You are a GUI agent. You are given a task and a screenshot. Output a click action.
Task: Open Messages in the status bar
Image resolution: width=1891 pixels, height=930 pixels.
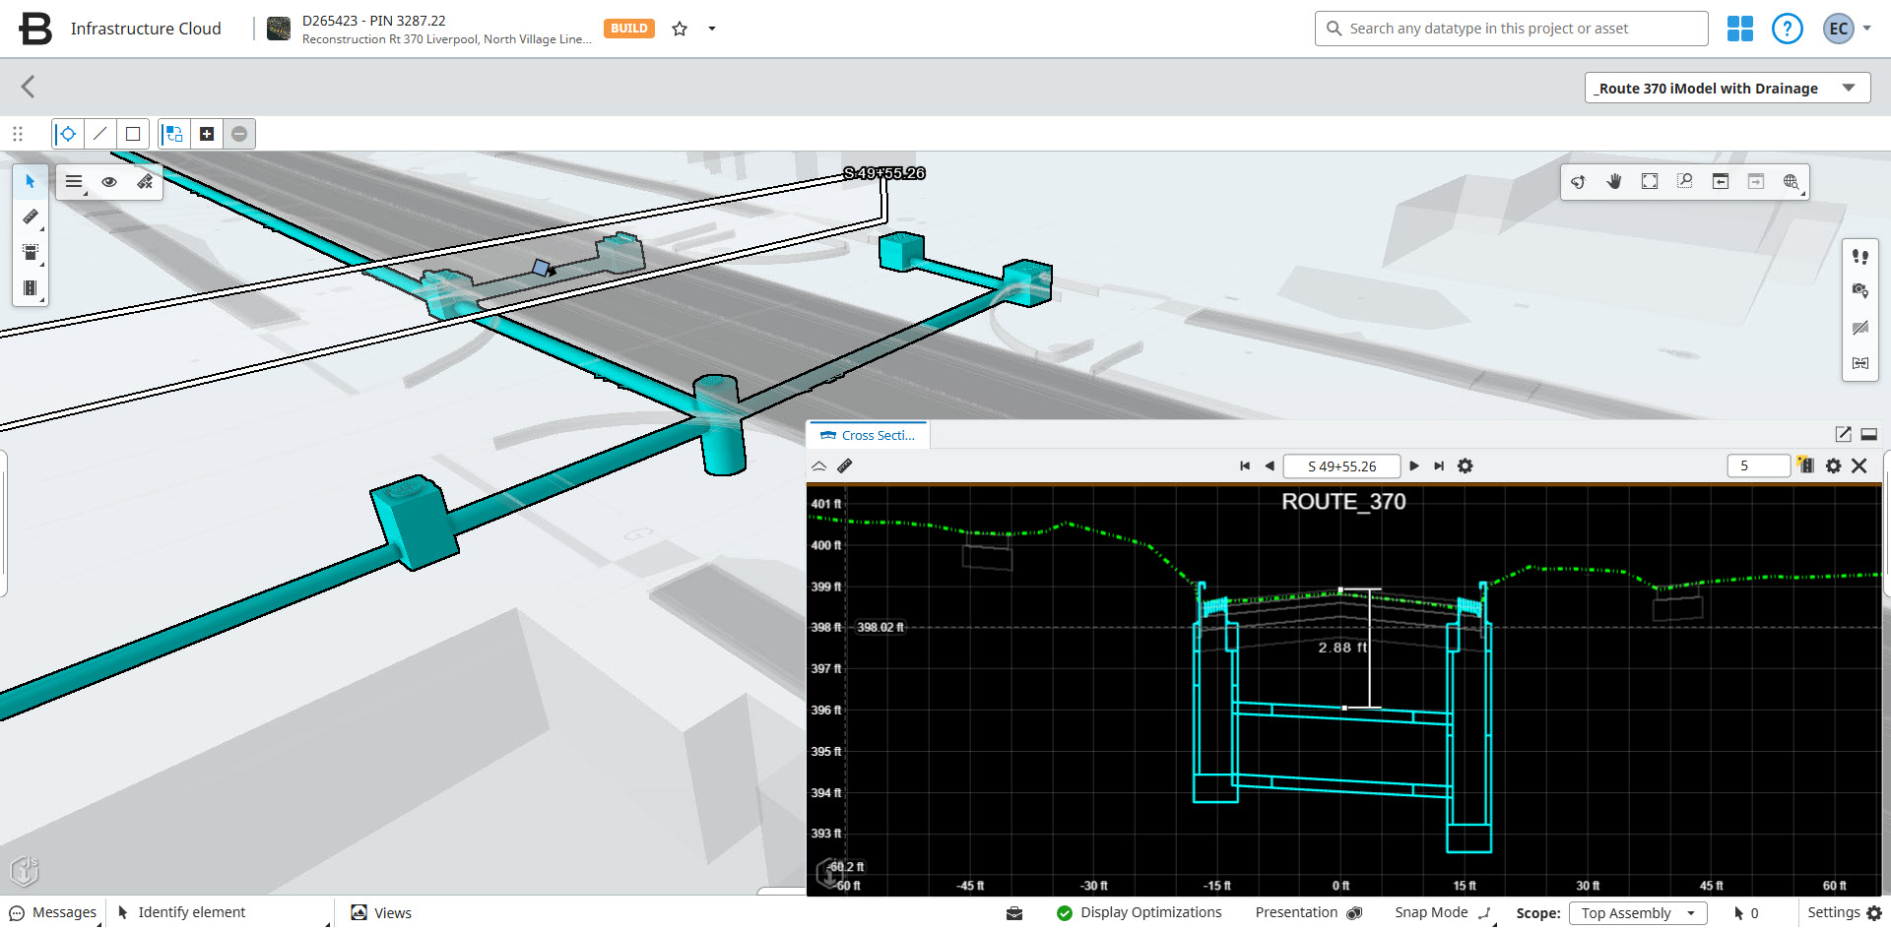click(x=54, y=913)
